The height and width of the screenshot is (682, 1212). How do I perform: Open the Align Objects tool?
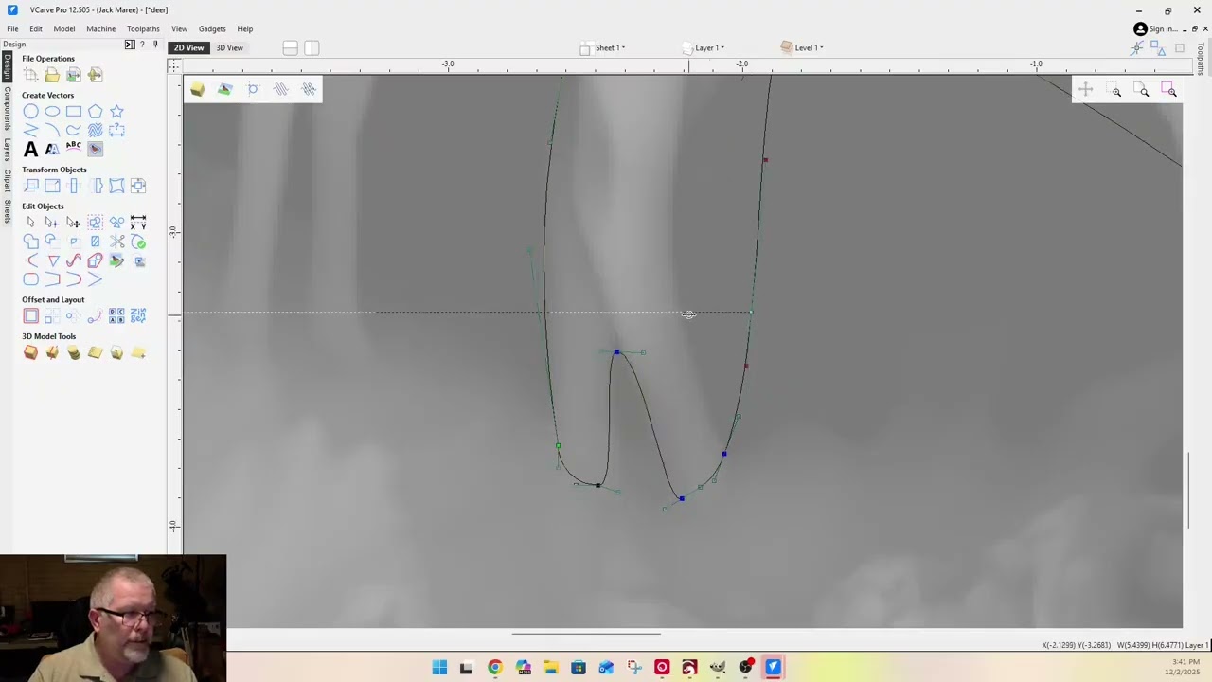[138, 186]
